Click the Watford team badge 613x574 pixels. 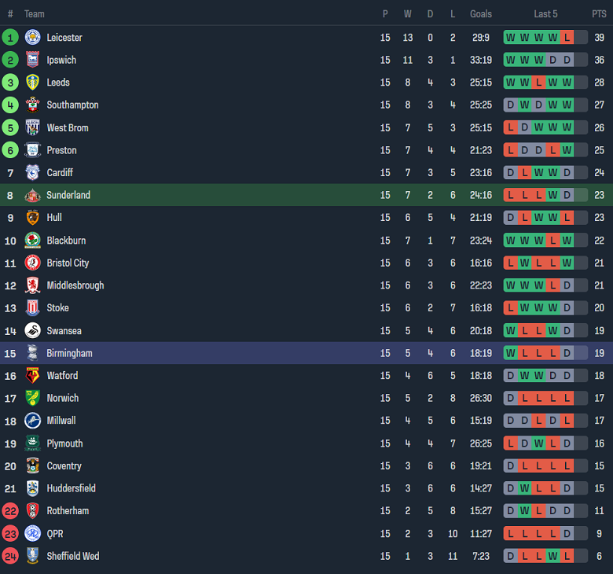click(32, 376)
